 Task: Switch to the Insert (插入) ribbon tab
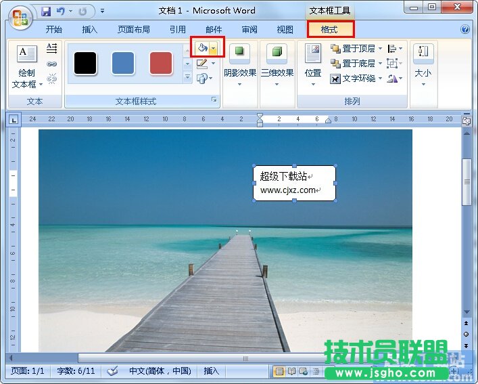tap(89, 30)
